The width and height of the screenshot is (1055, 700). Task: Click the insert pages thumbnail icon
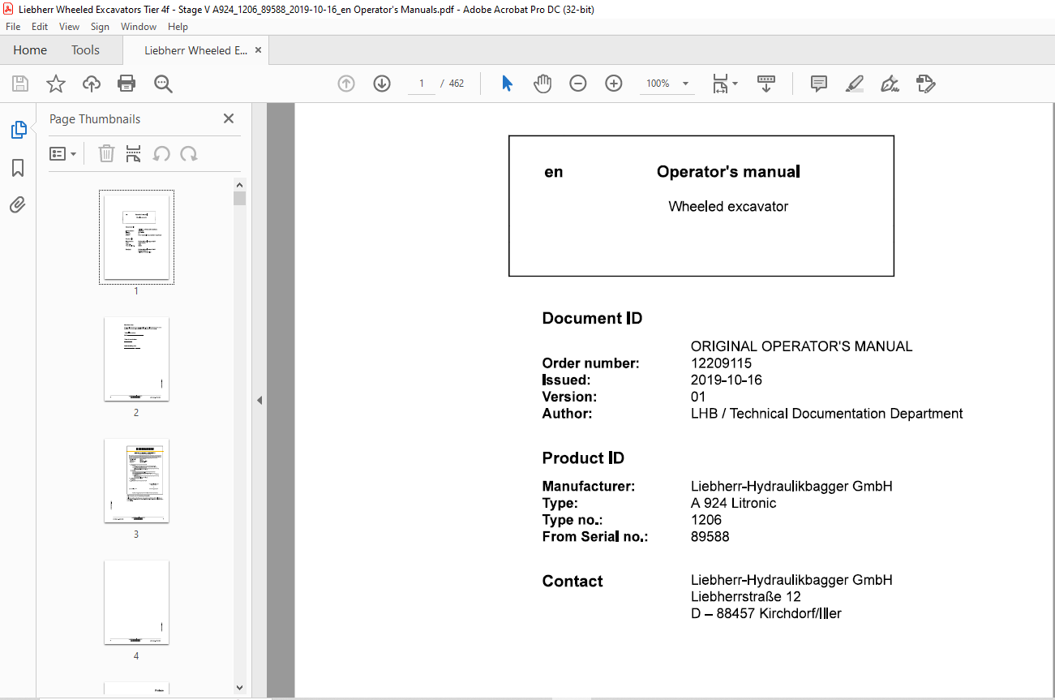134,153
